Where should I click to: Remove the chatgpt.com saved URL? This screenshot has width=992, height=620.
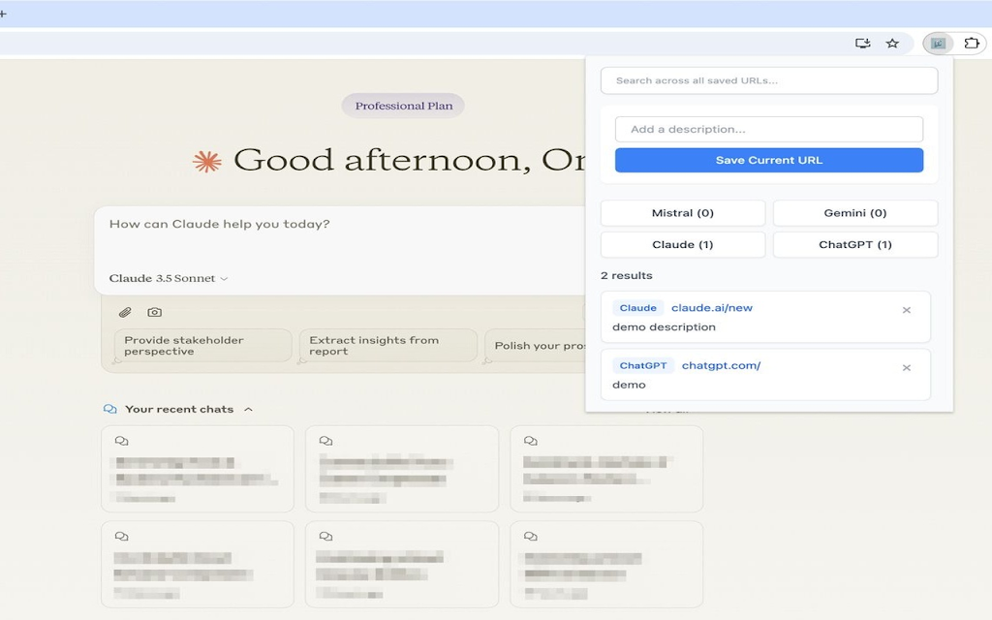pos(906,367)
